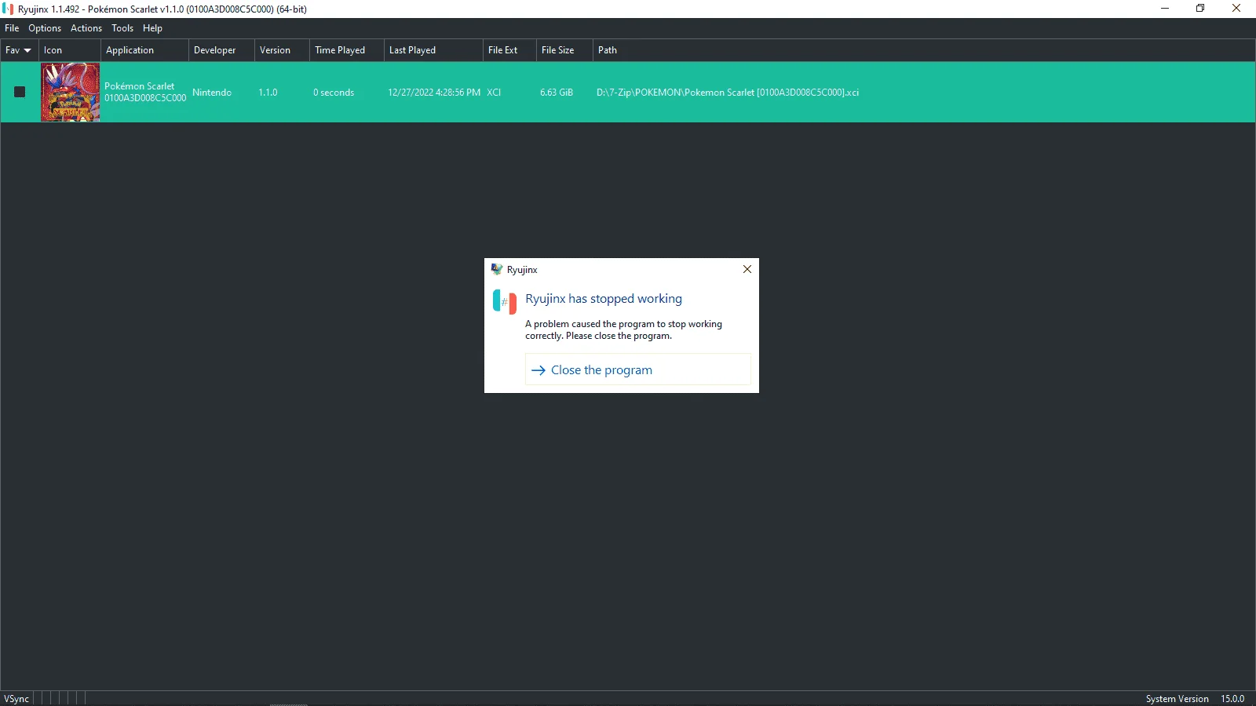The height and width of the screenshot is (706, 1256).
Task: Restore down the Ryujinx main window
Action: [x=1200, y=9]
